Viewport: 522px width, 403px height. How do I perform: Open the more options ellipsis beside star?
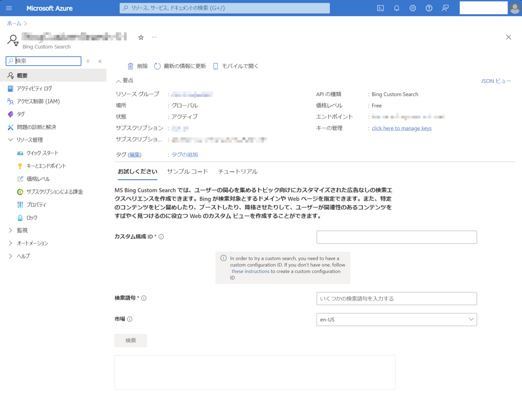154,37
